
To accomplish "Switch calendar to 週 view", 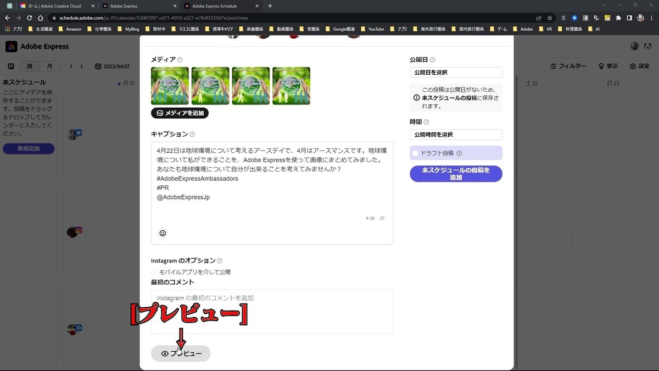I will pyautogui.click(x=30, y=67).
